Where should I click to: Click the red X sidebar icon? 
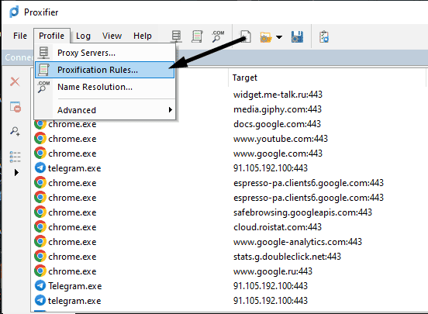click(15, 81)
